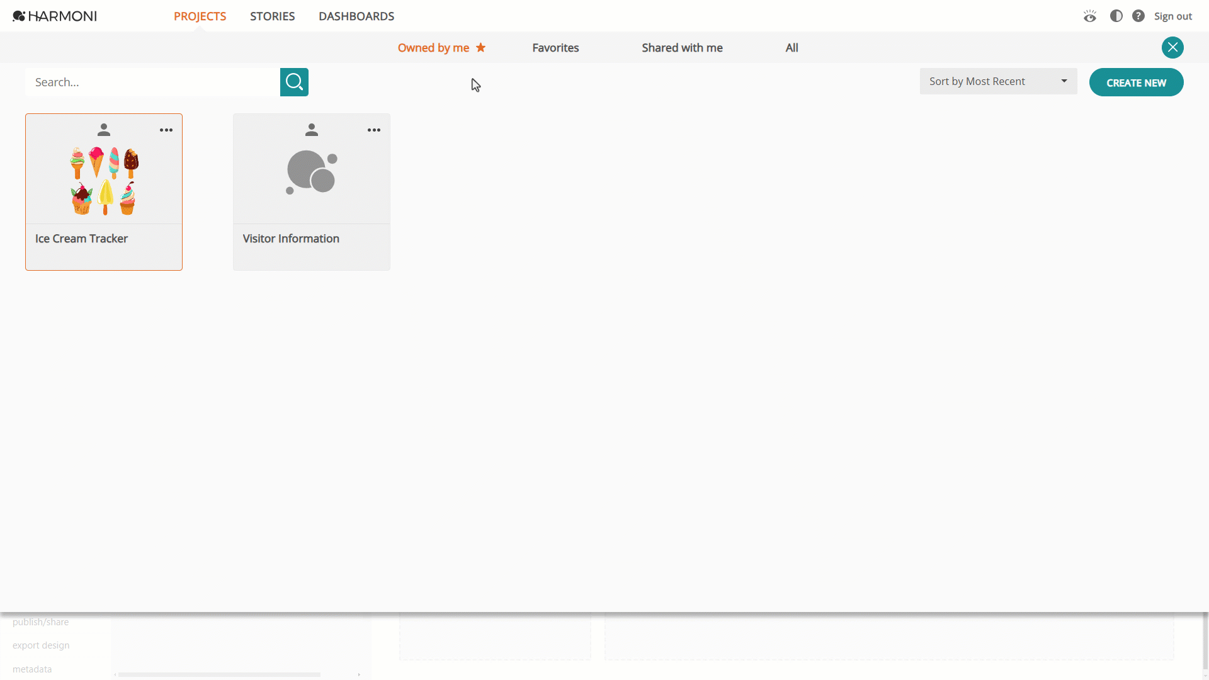Click the Harmoni logo
The width and height of the screenshot is (1209, 680).
pos(55,16)
